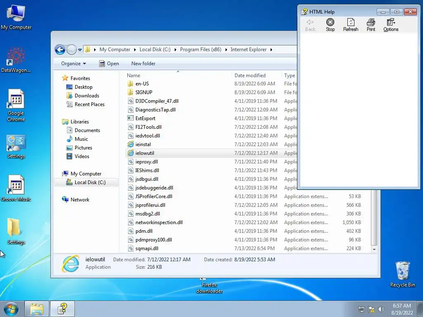Click the File Explorer taskbar button
Viewport: 423px width, 317px height.
37,309
